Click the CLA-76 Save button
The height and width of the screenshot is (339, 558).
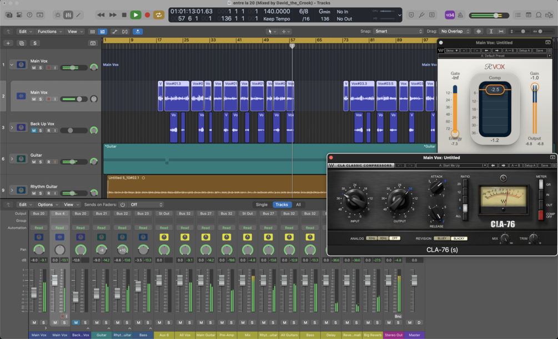(545, 166)
